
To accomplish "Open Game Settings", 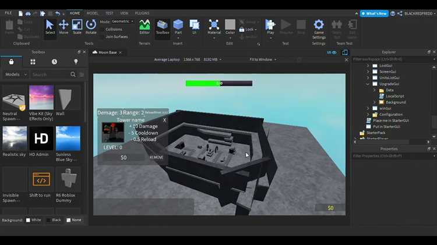I will pyautogui.click(x=319, y=29).
